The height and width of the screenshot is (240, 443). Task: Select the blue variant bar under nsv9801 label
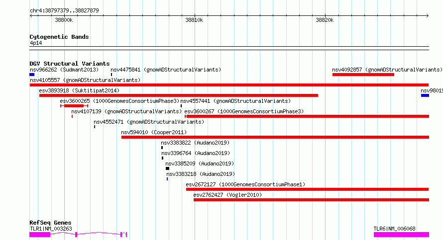coord(425,95)
